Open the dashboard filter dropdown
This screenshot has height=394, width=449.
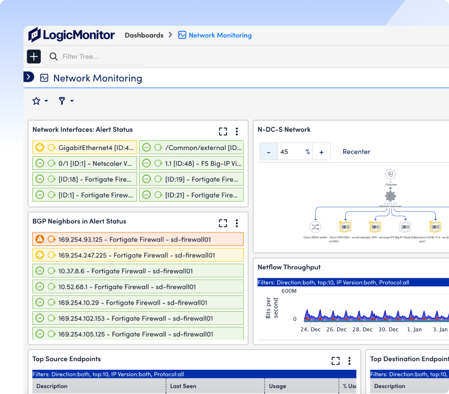[66, 101]
